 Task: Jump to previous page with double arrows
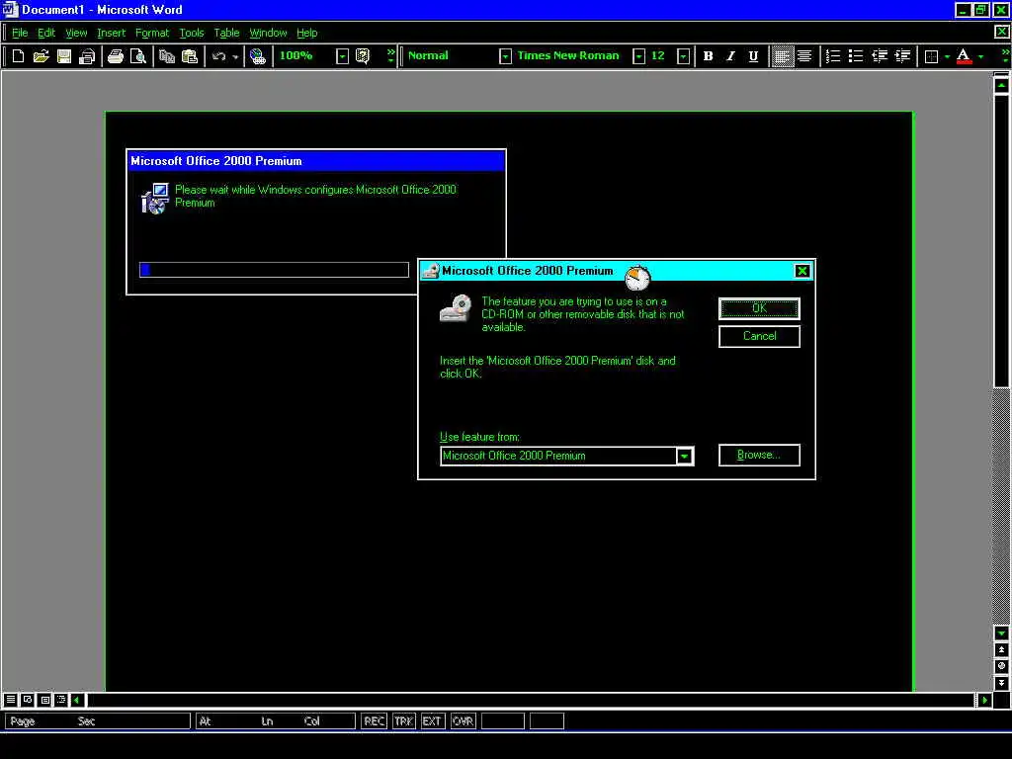[x=1002, y=650]
